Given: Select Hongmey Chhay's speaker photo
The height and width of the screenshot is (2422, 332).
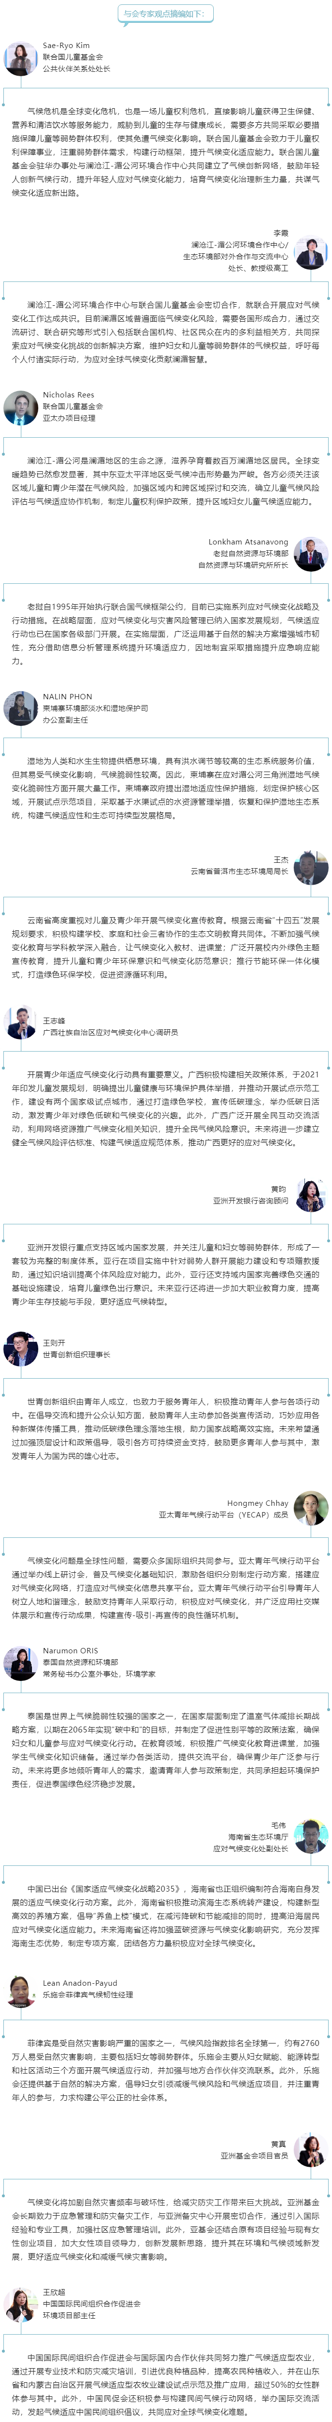Looking at the screenshot, I should click(x=310, y=1507).
